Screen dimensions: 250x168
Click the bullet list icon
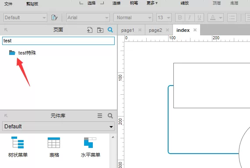tap(232, 17)
